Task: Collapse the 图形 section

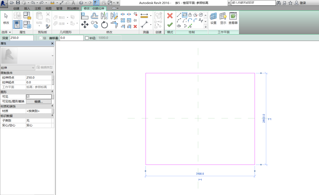Action: (52, 92)
